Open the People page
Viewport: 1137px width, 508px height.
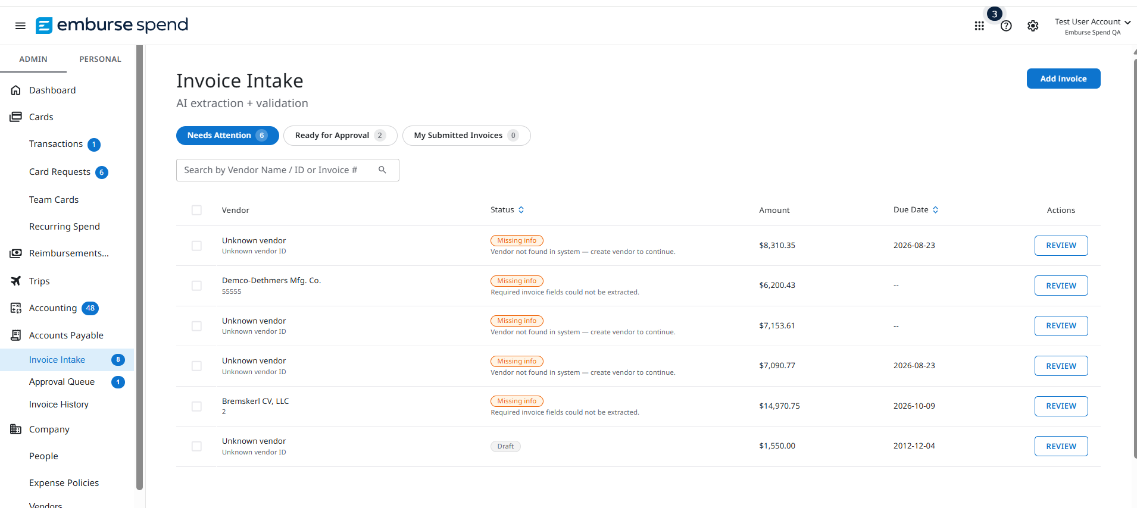coord(43,456)
